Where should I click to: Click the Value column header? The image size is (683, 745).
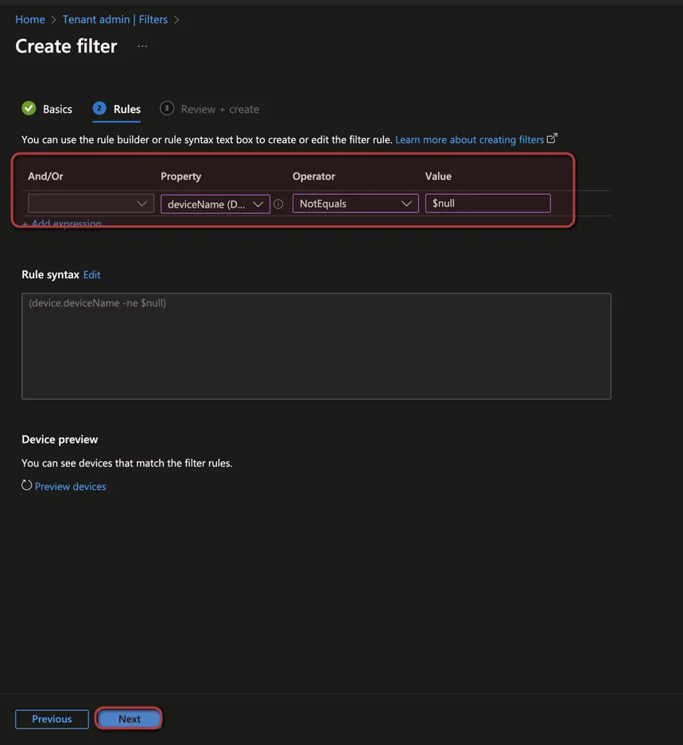tap(438, 177)
